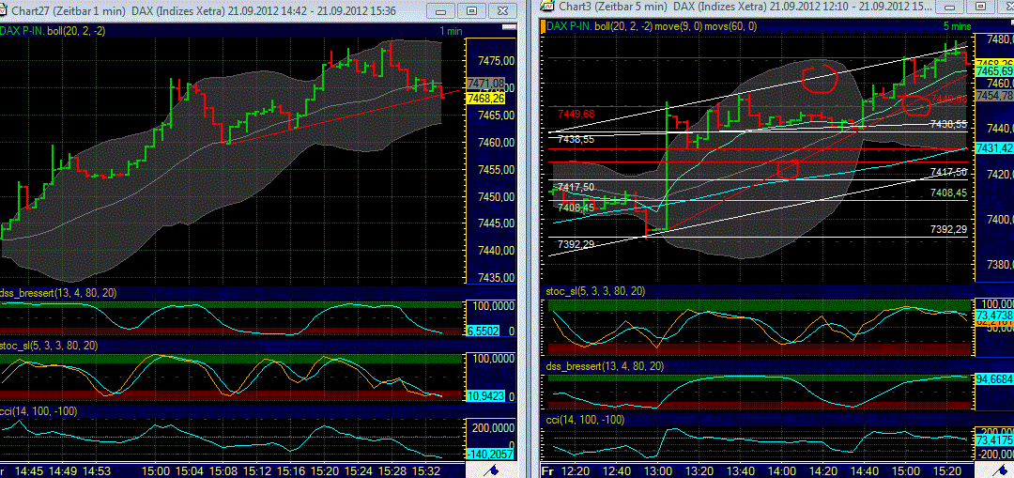The image size is (1014, 478).
Task: Click the 15:32 time label in Chart27
Action: click(426, 470)
